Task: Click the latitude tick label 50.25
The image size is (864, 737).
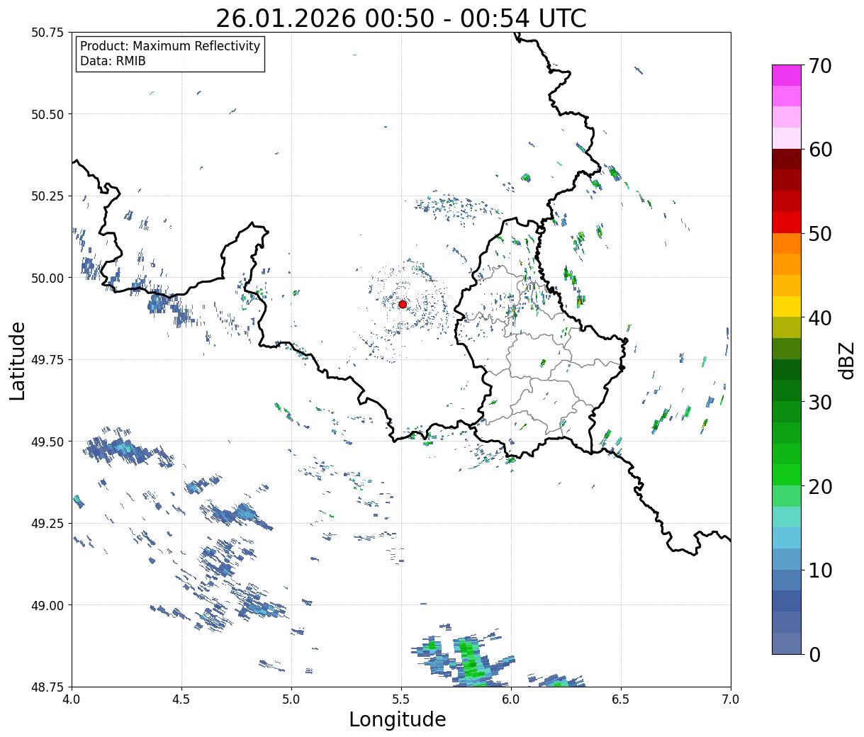Action: click(x=47, y=196)
